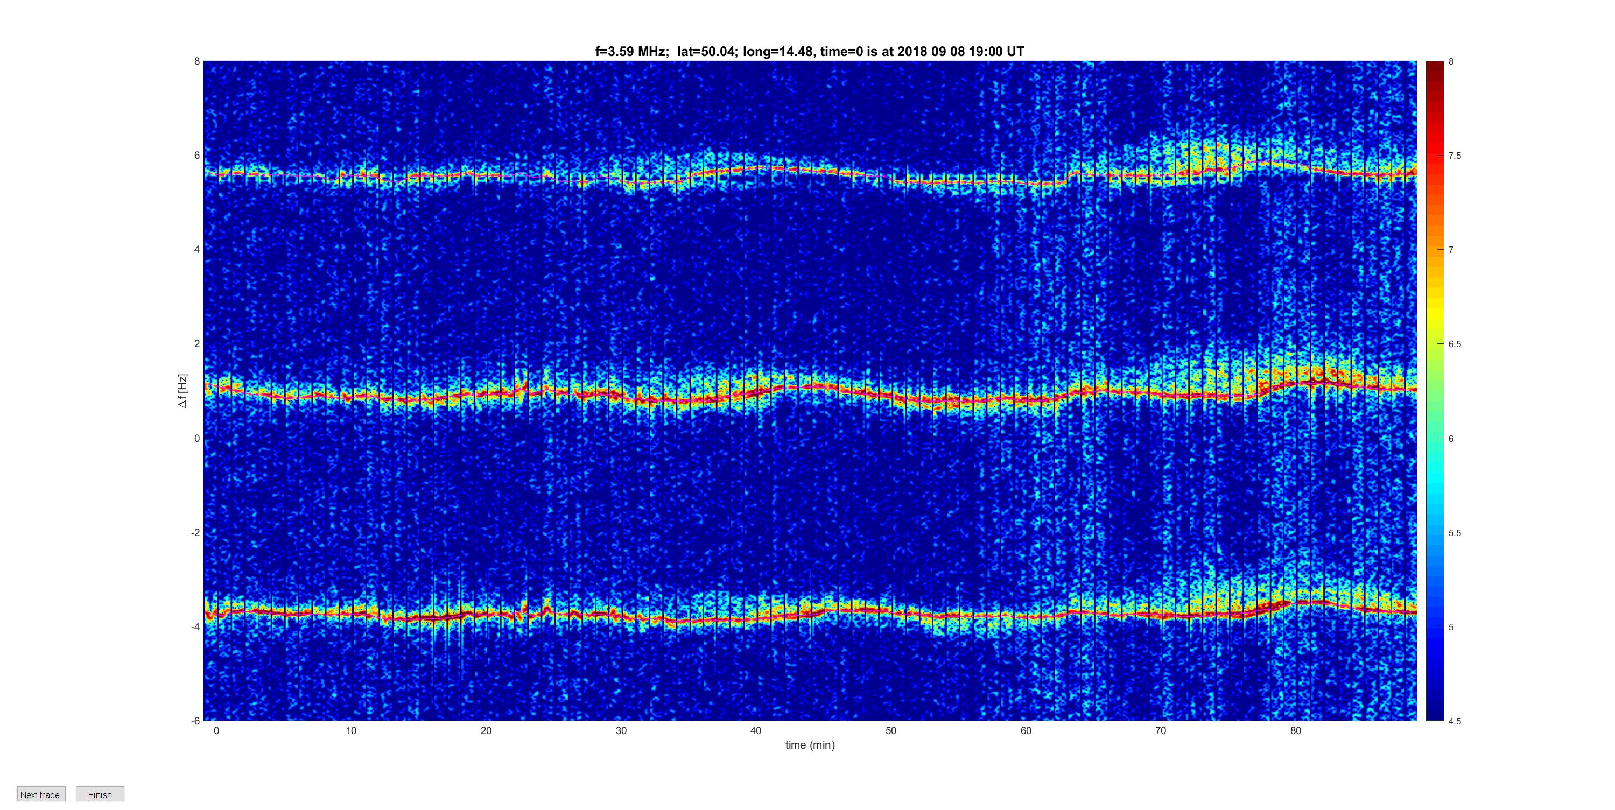
Task: Select the plot title text
Action: [x=809, y=52]
